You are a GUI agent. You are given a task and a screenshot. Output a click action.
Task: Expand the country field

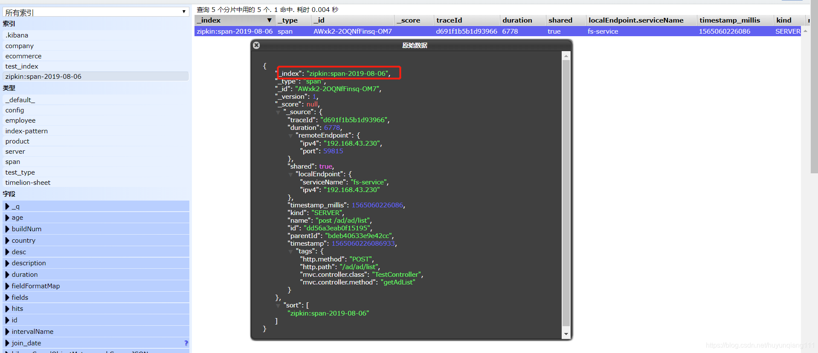(x=7, y=241)
